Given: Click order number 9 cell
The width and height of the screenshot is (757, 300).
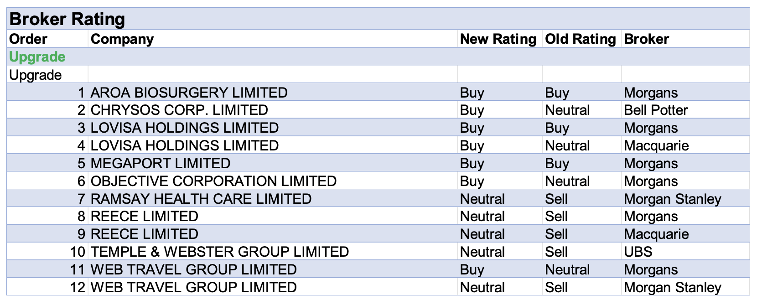Looking at the screenshot, I should (81, 234).
